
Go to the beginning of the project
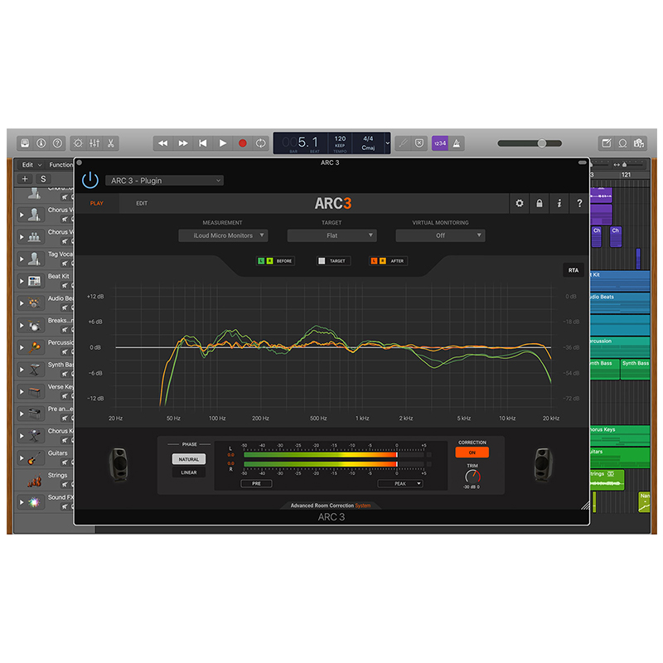tap(202, 143)
